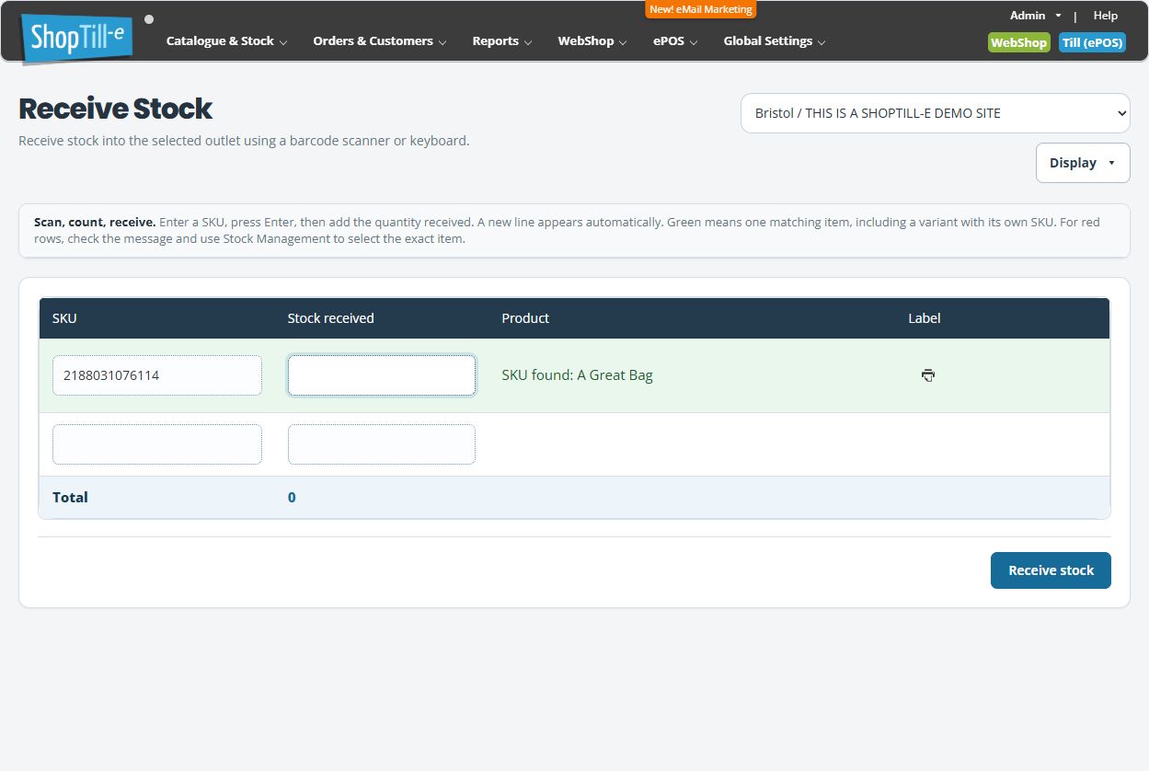Viewport: 1149px width, 771px height.
Task: Open the New eMail Marketing badge
Action: pos(701,9)
